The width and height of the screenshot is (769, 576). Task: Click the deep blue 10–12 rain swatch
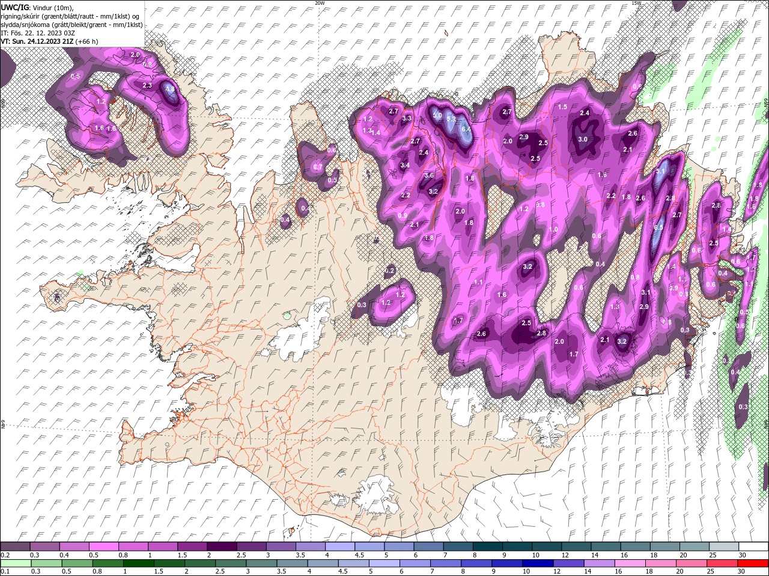pos(538,563)
